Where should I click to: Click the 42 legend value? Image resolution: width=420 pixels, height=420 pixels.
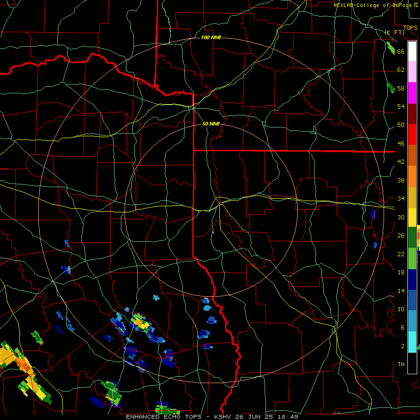pos(401,162)
